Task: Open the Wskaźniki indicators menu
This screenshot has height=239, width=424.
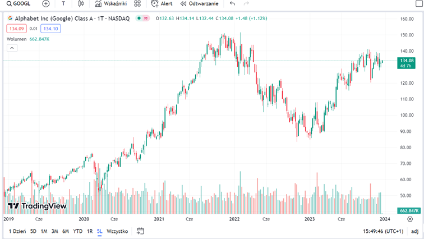Action: (110, 3)
